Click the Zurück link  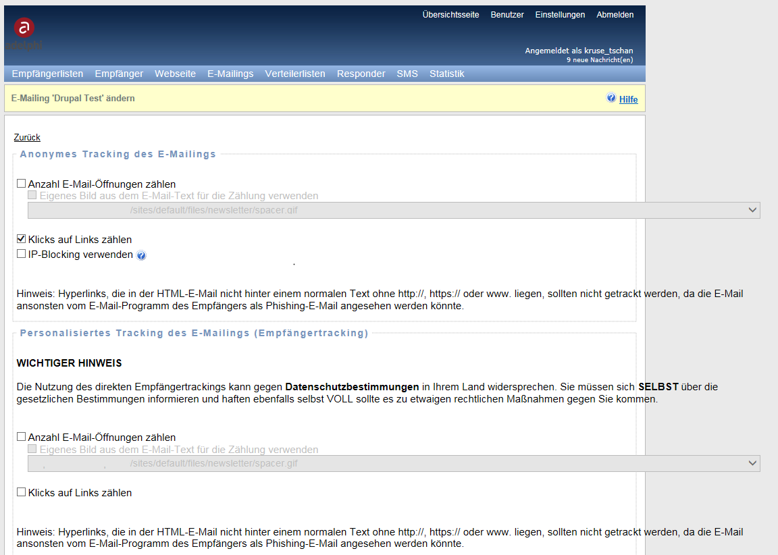(x=27, y=137)
